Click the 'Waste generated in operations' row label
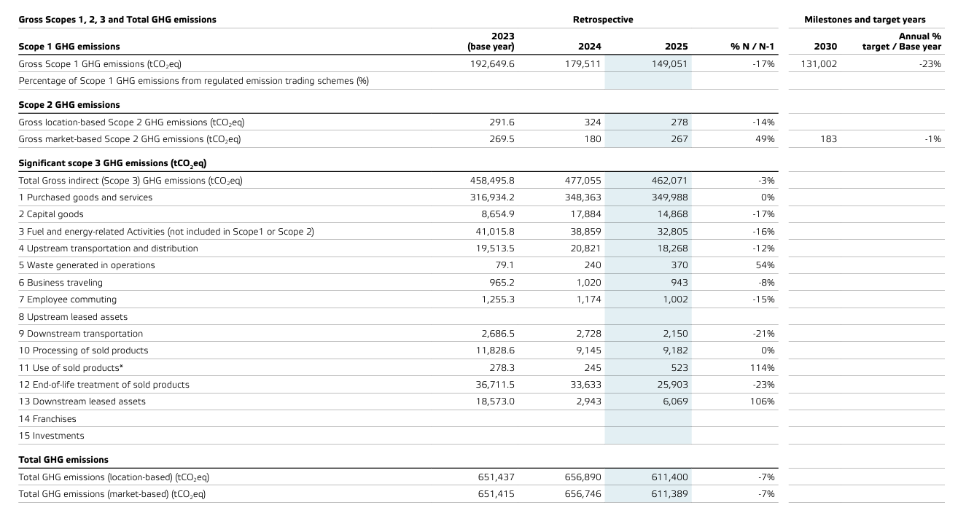The image size is (966, 505). [87, 265]
